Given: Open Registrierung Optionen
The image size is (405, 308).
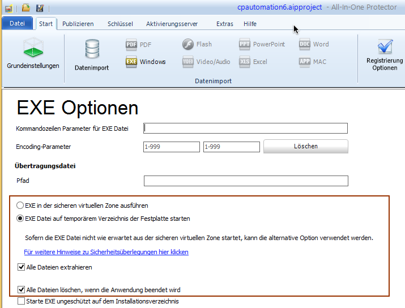Looking at the screenshot, I should pyautogui.click(x=385, y=55).
